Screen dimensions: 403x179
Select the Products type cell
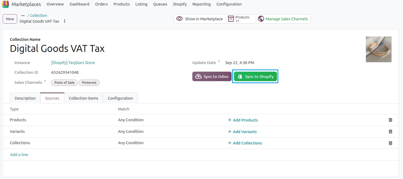click(x=18, y=120)
